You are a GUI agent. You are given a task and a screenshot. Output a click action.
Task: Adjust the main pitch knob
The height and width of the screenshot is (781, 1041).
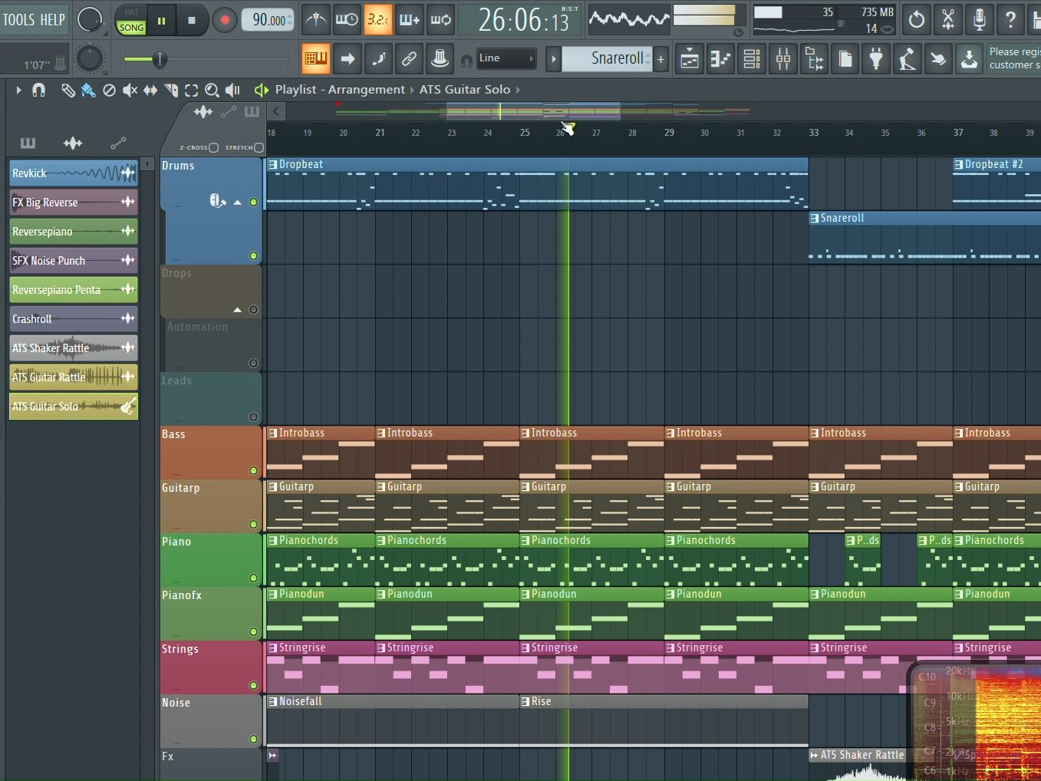coord(90,58)
